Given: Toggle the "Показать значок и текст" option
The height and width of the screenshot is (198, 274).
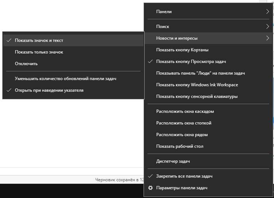Looking at the screenshot, I should point(41,40).
